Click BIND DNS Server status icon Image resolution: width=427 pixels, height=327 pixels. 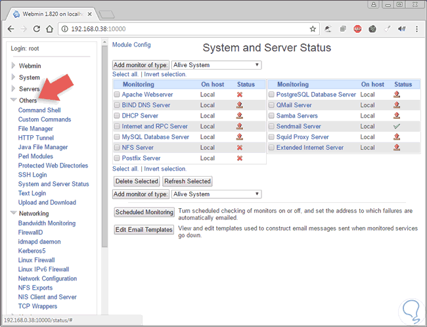click(x=240, y=105)
